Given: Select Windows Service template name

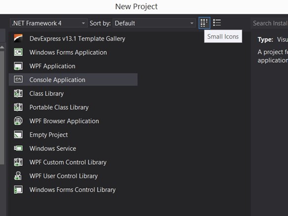Looking at the screenshot, I should pos(53,148).
